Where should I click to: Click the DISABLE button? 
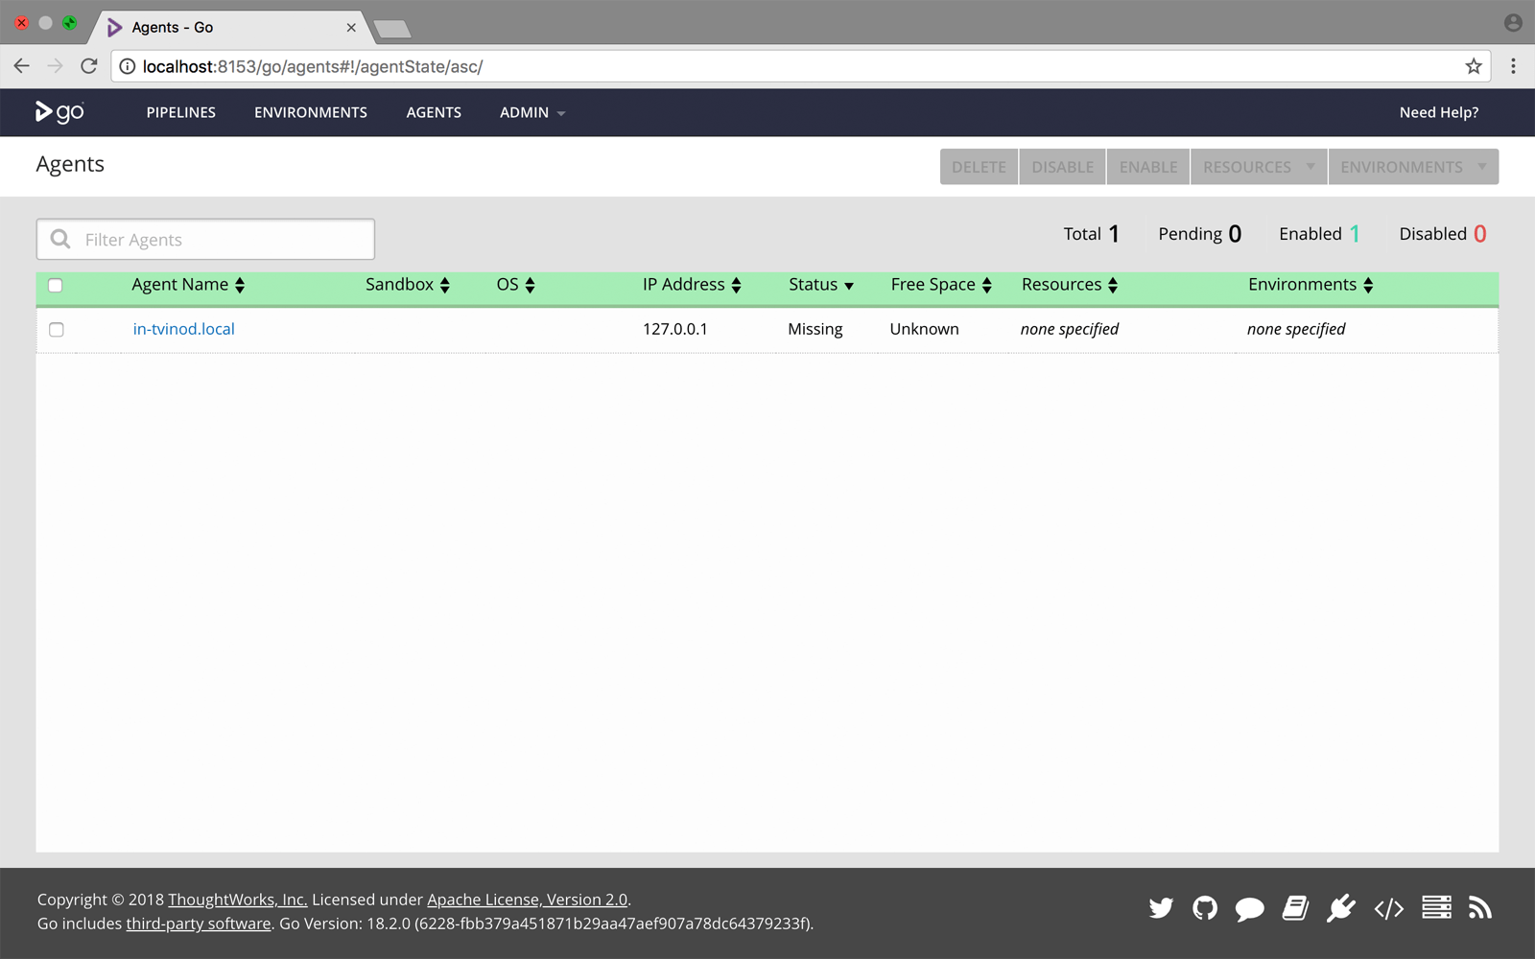[1062, 167]
